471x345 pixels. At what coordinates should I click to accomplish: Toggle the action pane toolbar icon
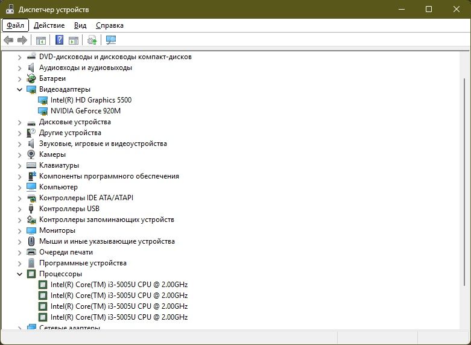click(x=74, y=40)
